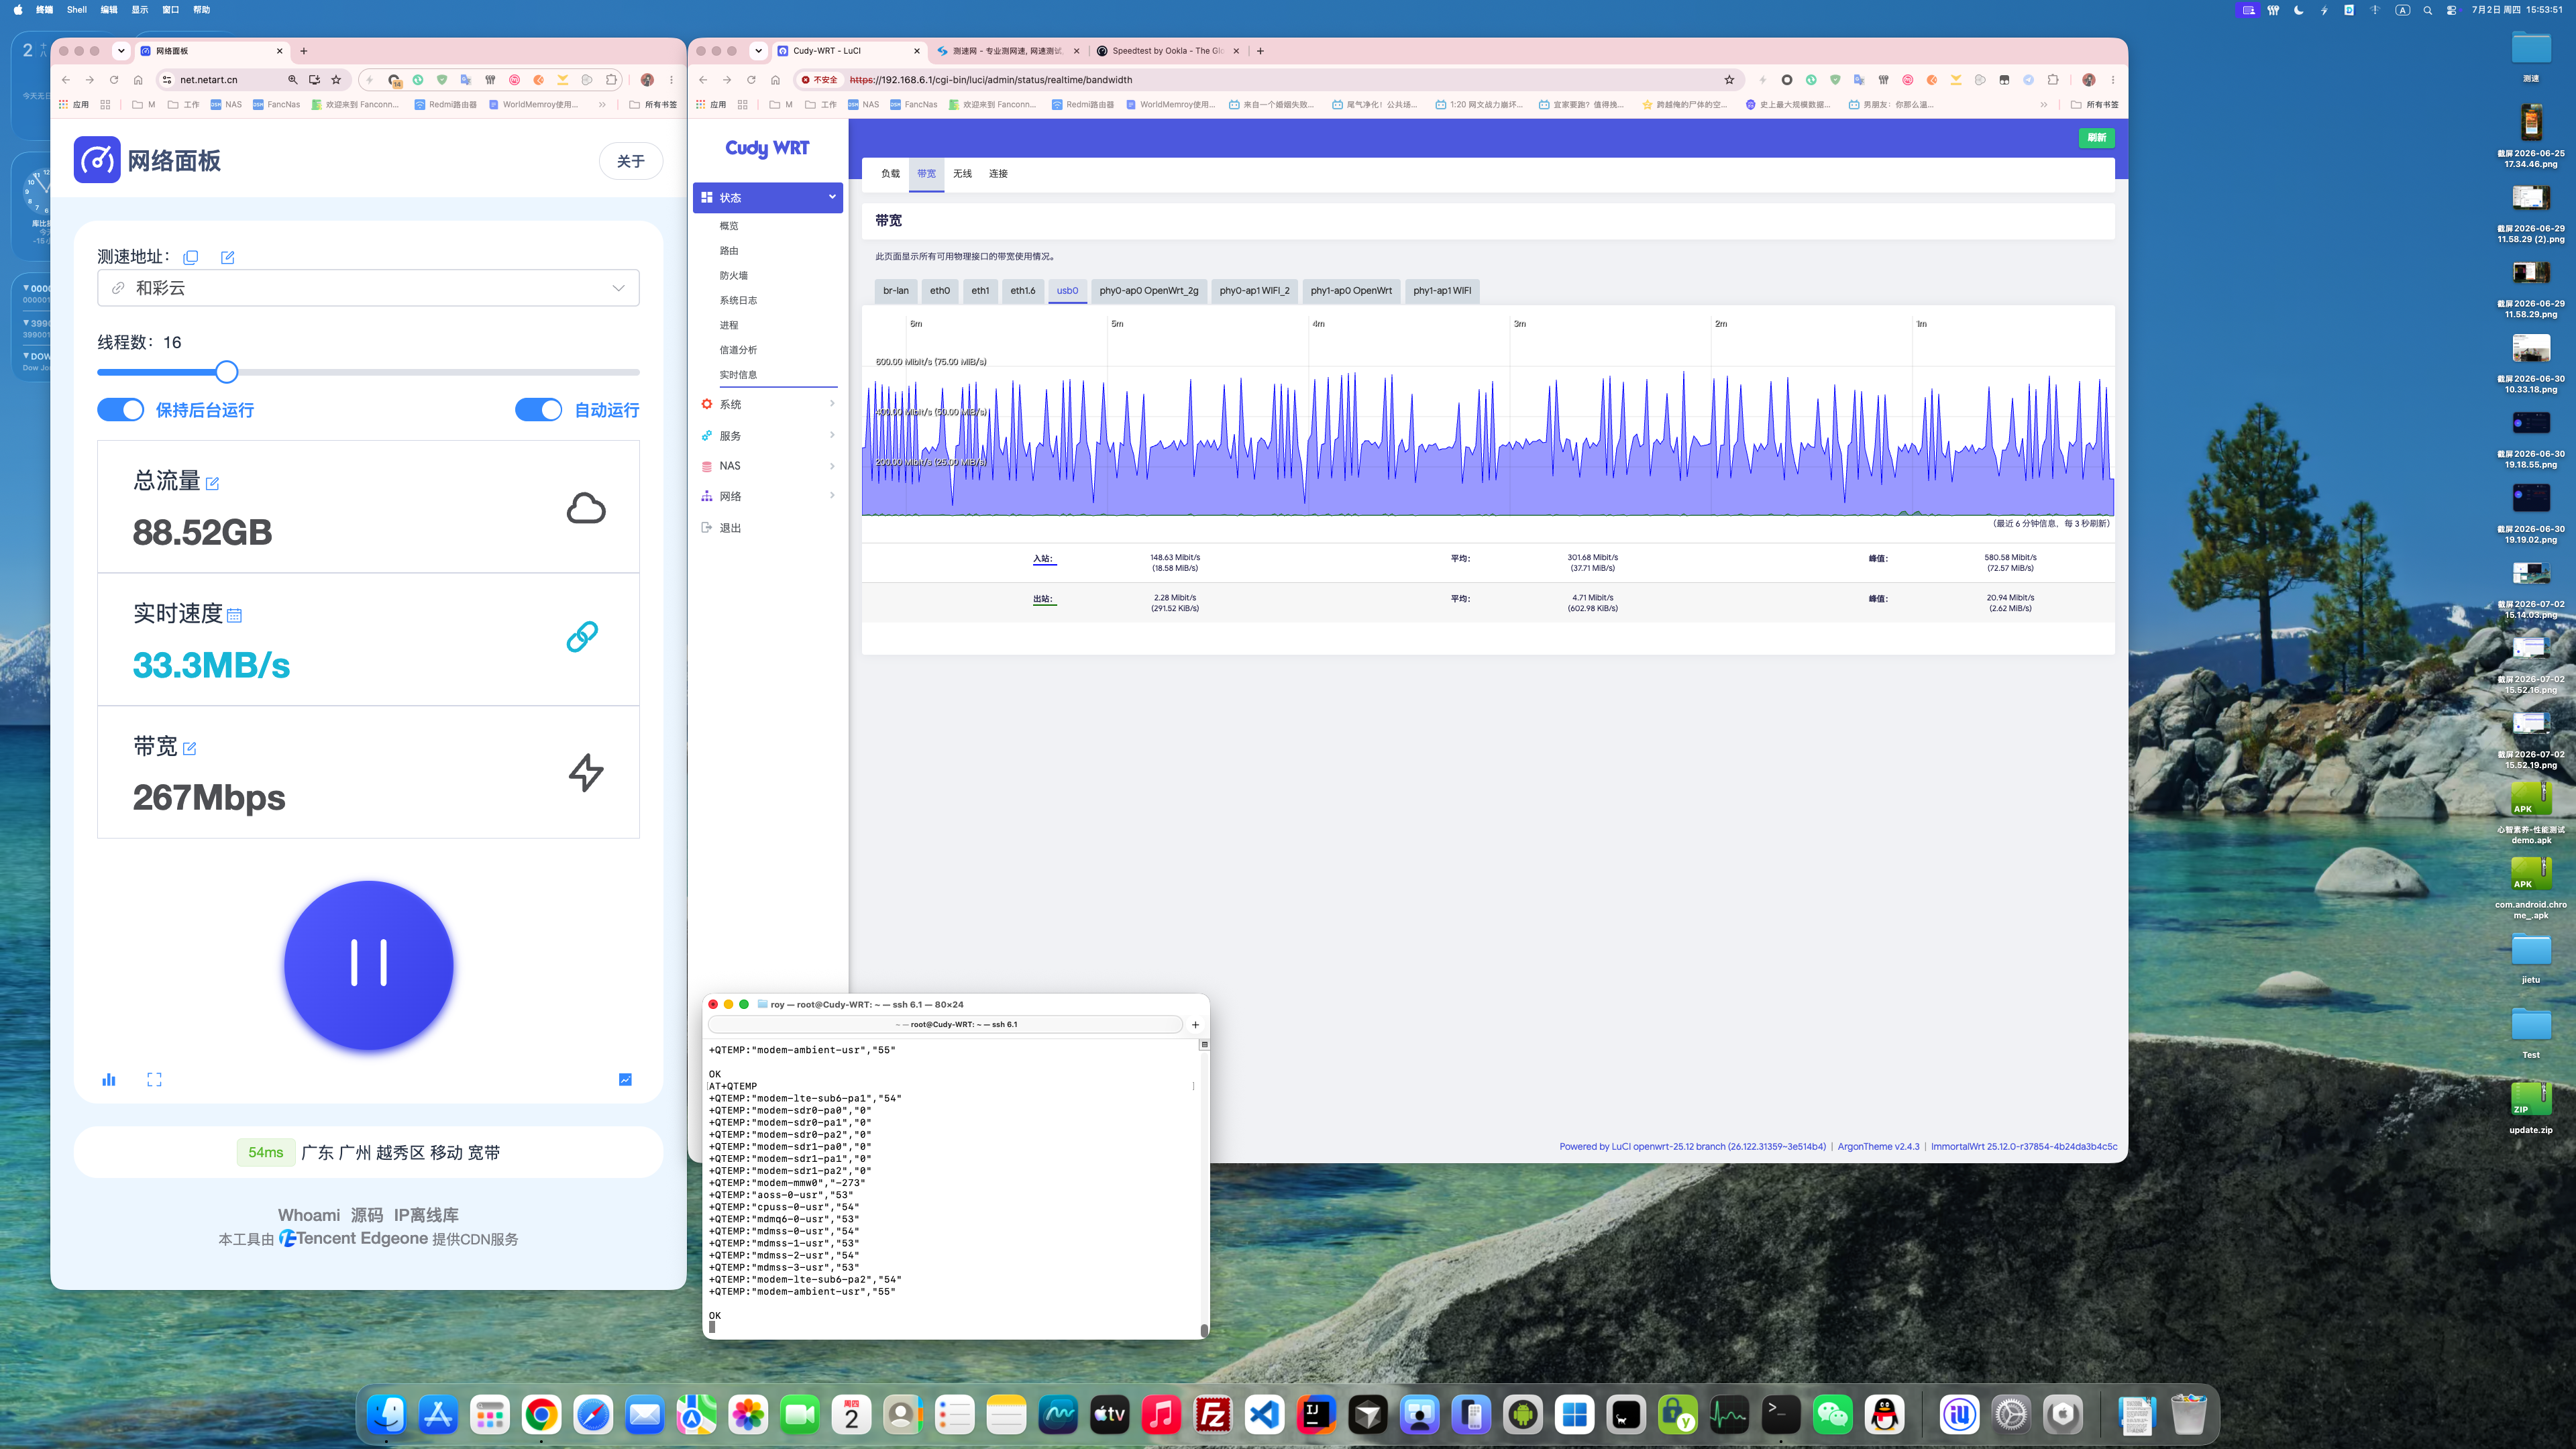Expand the 网络 menu in sidebar
Image resolution: width=2576 pixels, height=1449 pixels.
coord(768,496)
